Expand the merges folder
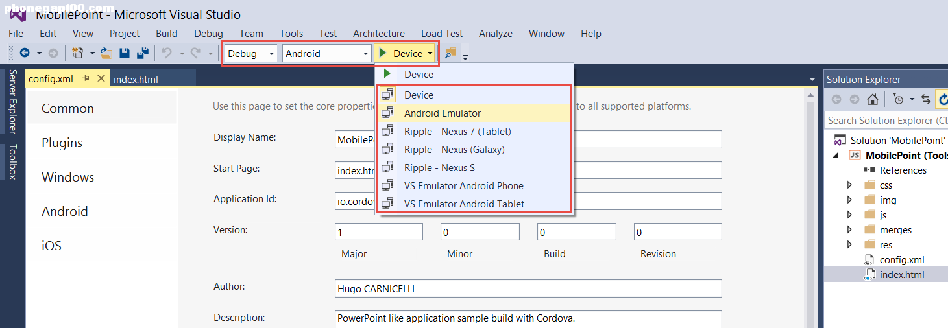Image resolution: width=948 pixels, height=328 pixels. tap(849, 230)
